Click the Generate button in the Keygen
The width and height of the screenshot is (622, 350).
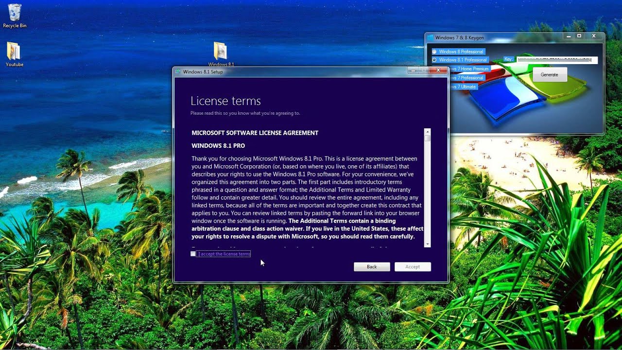(550, 74)
